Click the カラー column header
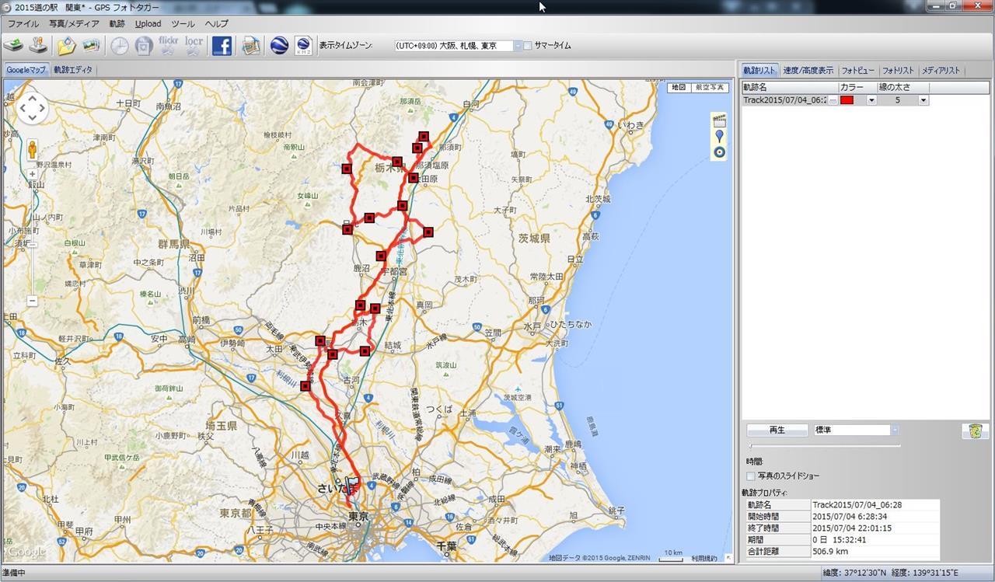Image resolution: width=995 pixels, height=582 pixels. (x=857, y=88)
